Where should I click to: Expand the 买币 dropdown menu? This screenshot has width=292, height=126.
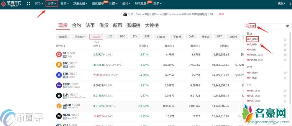[x=39, y=3]
